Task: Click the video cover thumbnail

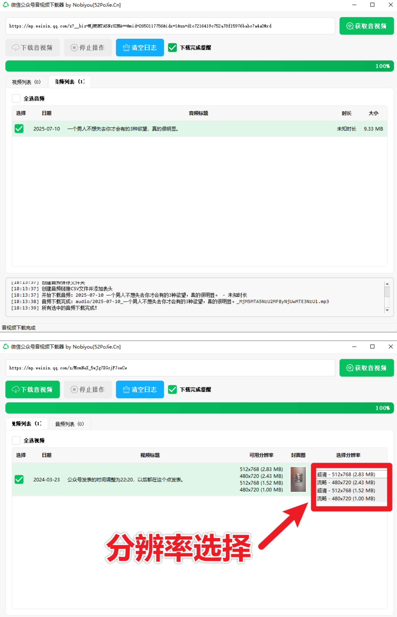Action: coord(298,479)
